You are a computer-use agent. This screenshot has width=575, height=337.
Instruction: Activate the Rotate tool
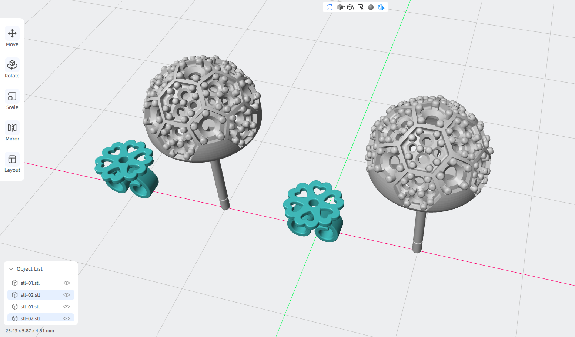point(12,69)
